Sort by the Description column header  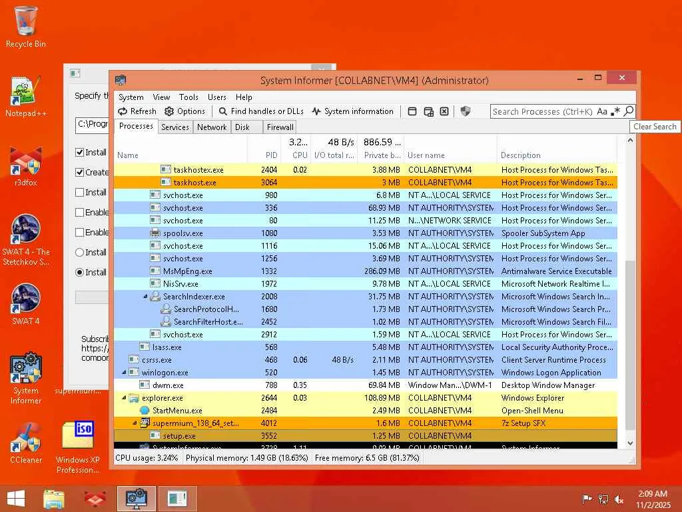pos(557,149)
